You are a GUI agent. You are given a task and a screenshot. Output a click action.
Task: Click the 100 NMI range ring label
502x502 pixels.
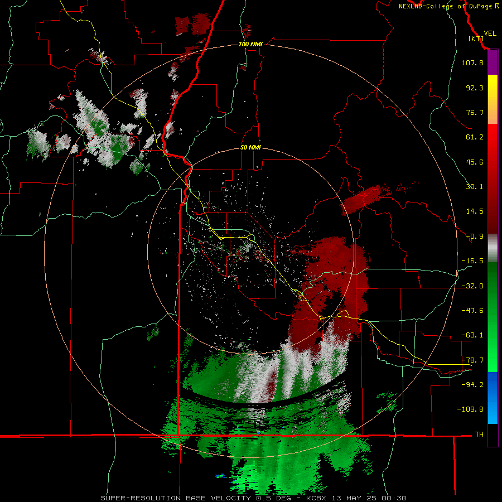pos(250,44)
